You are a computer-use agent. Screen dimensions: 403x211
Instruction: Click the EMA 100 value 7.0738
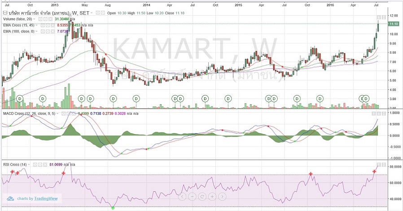click(x=62, y=31)
